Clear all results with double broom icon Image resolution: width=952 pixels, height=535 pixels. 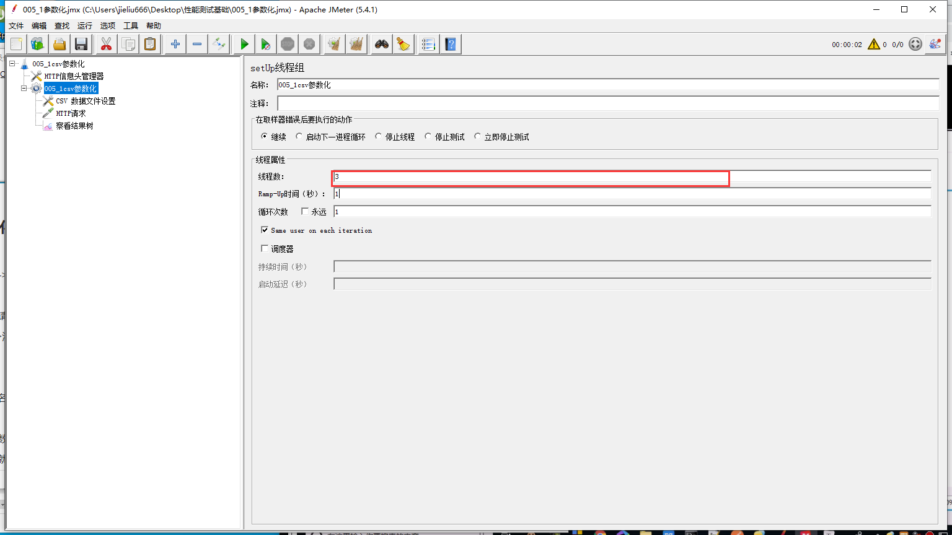(x=356, y=44)
